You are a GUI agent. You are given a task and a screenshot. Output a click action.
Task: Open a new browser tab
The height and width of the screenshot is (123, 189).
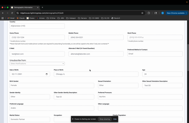[x=42, y=7]
